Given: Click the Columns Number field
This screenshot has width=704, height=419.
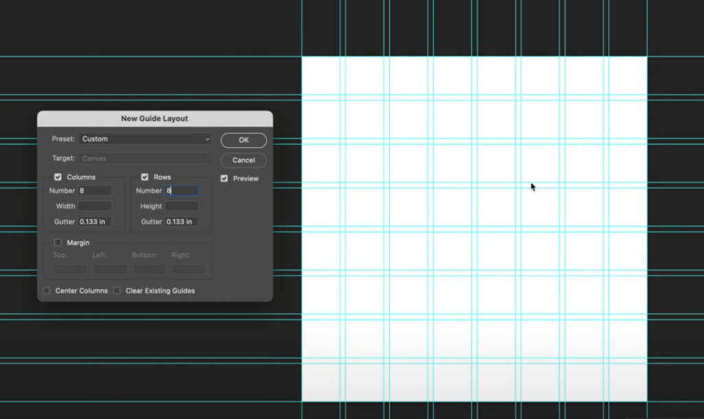Looking at the screenshot, I should click(95, 190).
